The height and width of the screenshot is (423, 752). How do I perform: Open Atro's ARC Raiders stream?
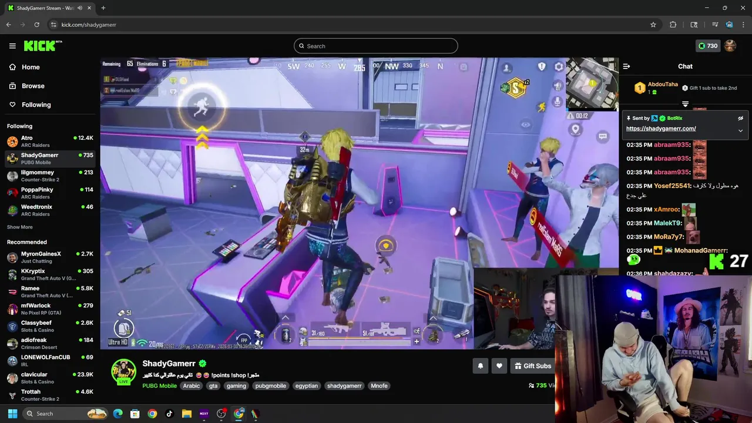[x=50, y=141]
